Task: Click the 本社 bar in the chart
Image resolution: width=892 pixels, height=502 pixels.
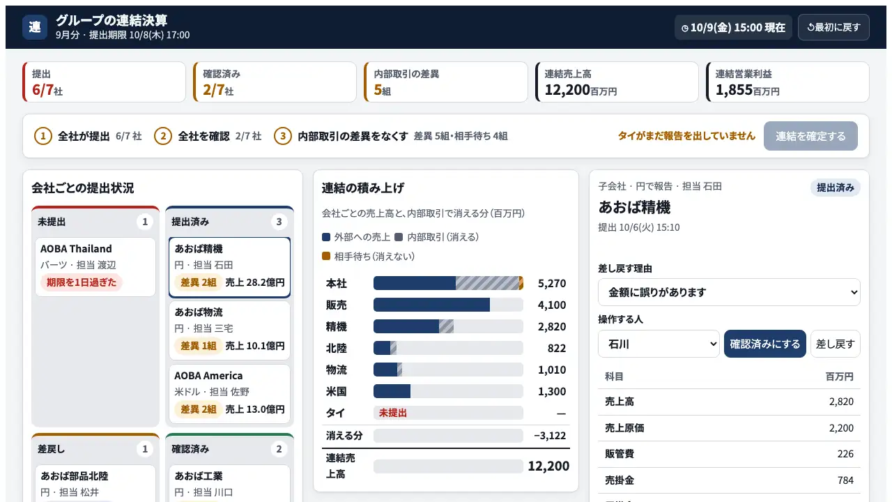Action: tap(448, 283)
